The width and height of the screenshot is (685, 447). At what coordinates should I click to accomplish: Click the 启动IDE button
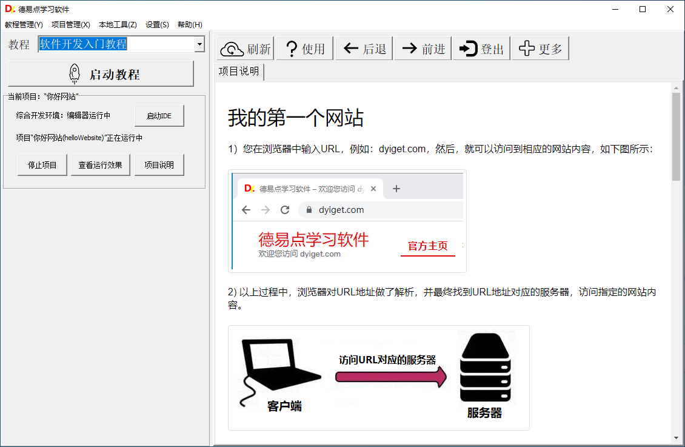pos(159,116)
